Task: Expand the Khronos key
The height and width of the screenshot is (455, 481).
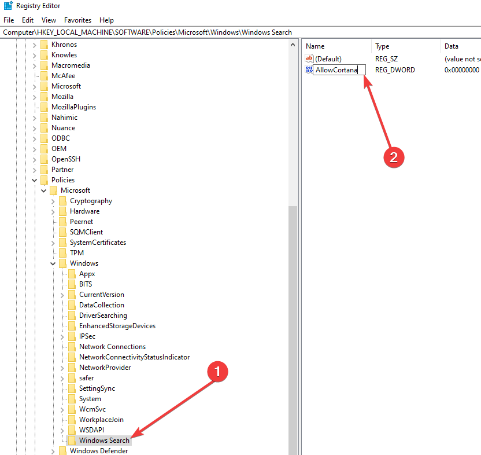Action: (34, 45)
